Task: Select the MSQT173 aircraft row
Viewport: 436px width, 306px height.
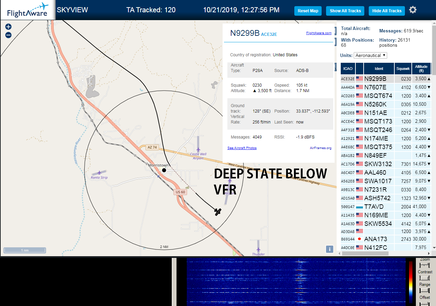Action: 386,121
